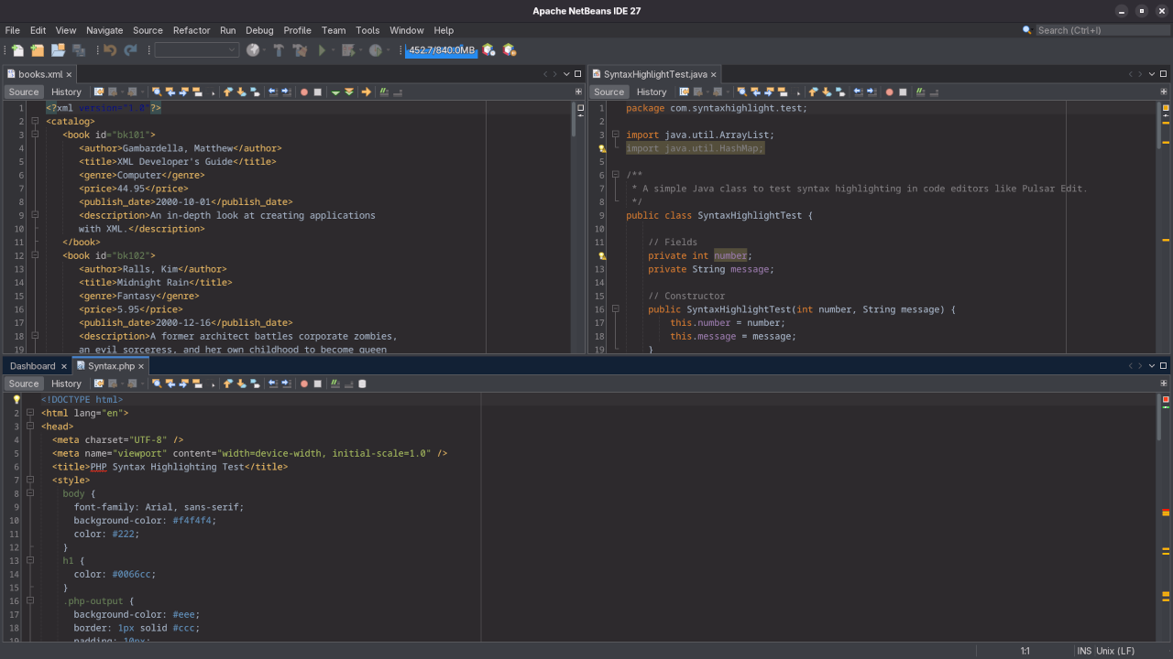1173x659 pixels.
Task: Click Start Macro Recording in books.xml toolbar
Action: coord(303,92)
